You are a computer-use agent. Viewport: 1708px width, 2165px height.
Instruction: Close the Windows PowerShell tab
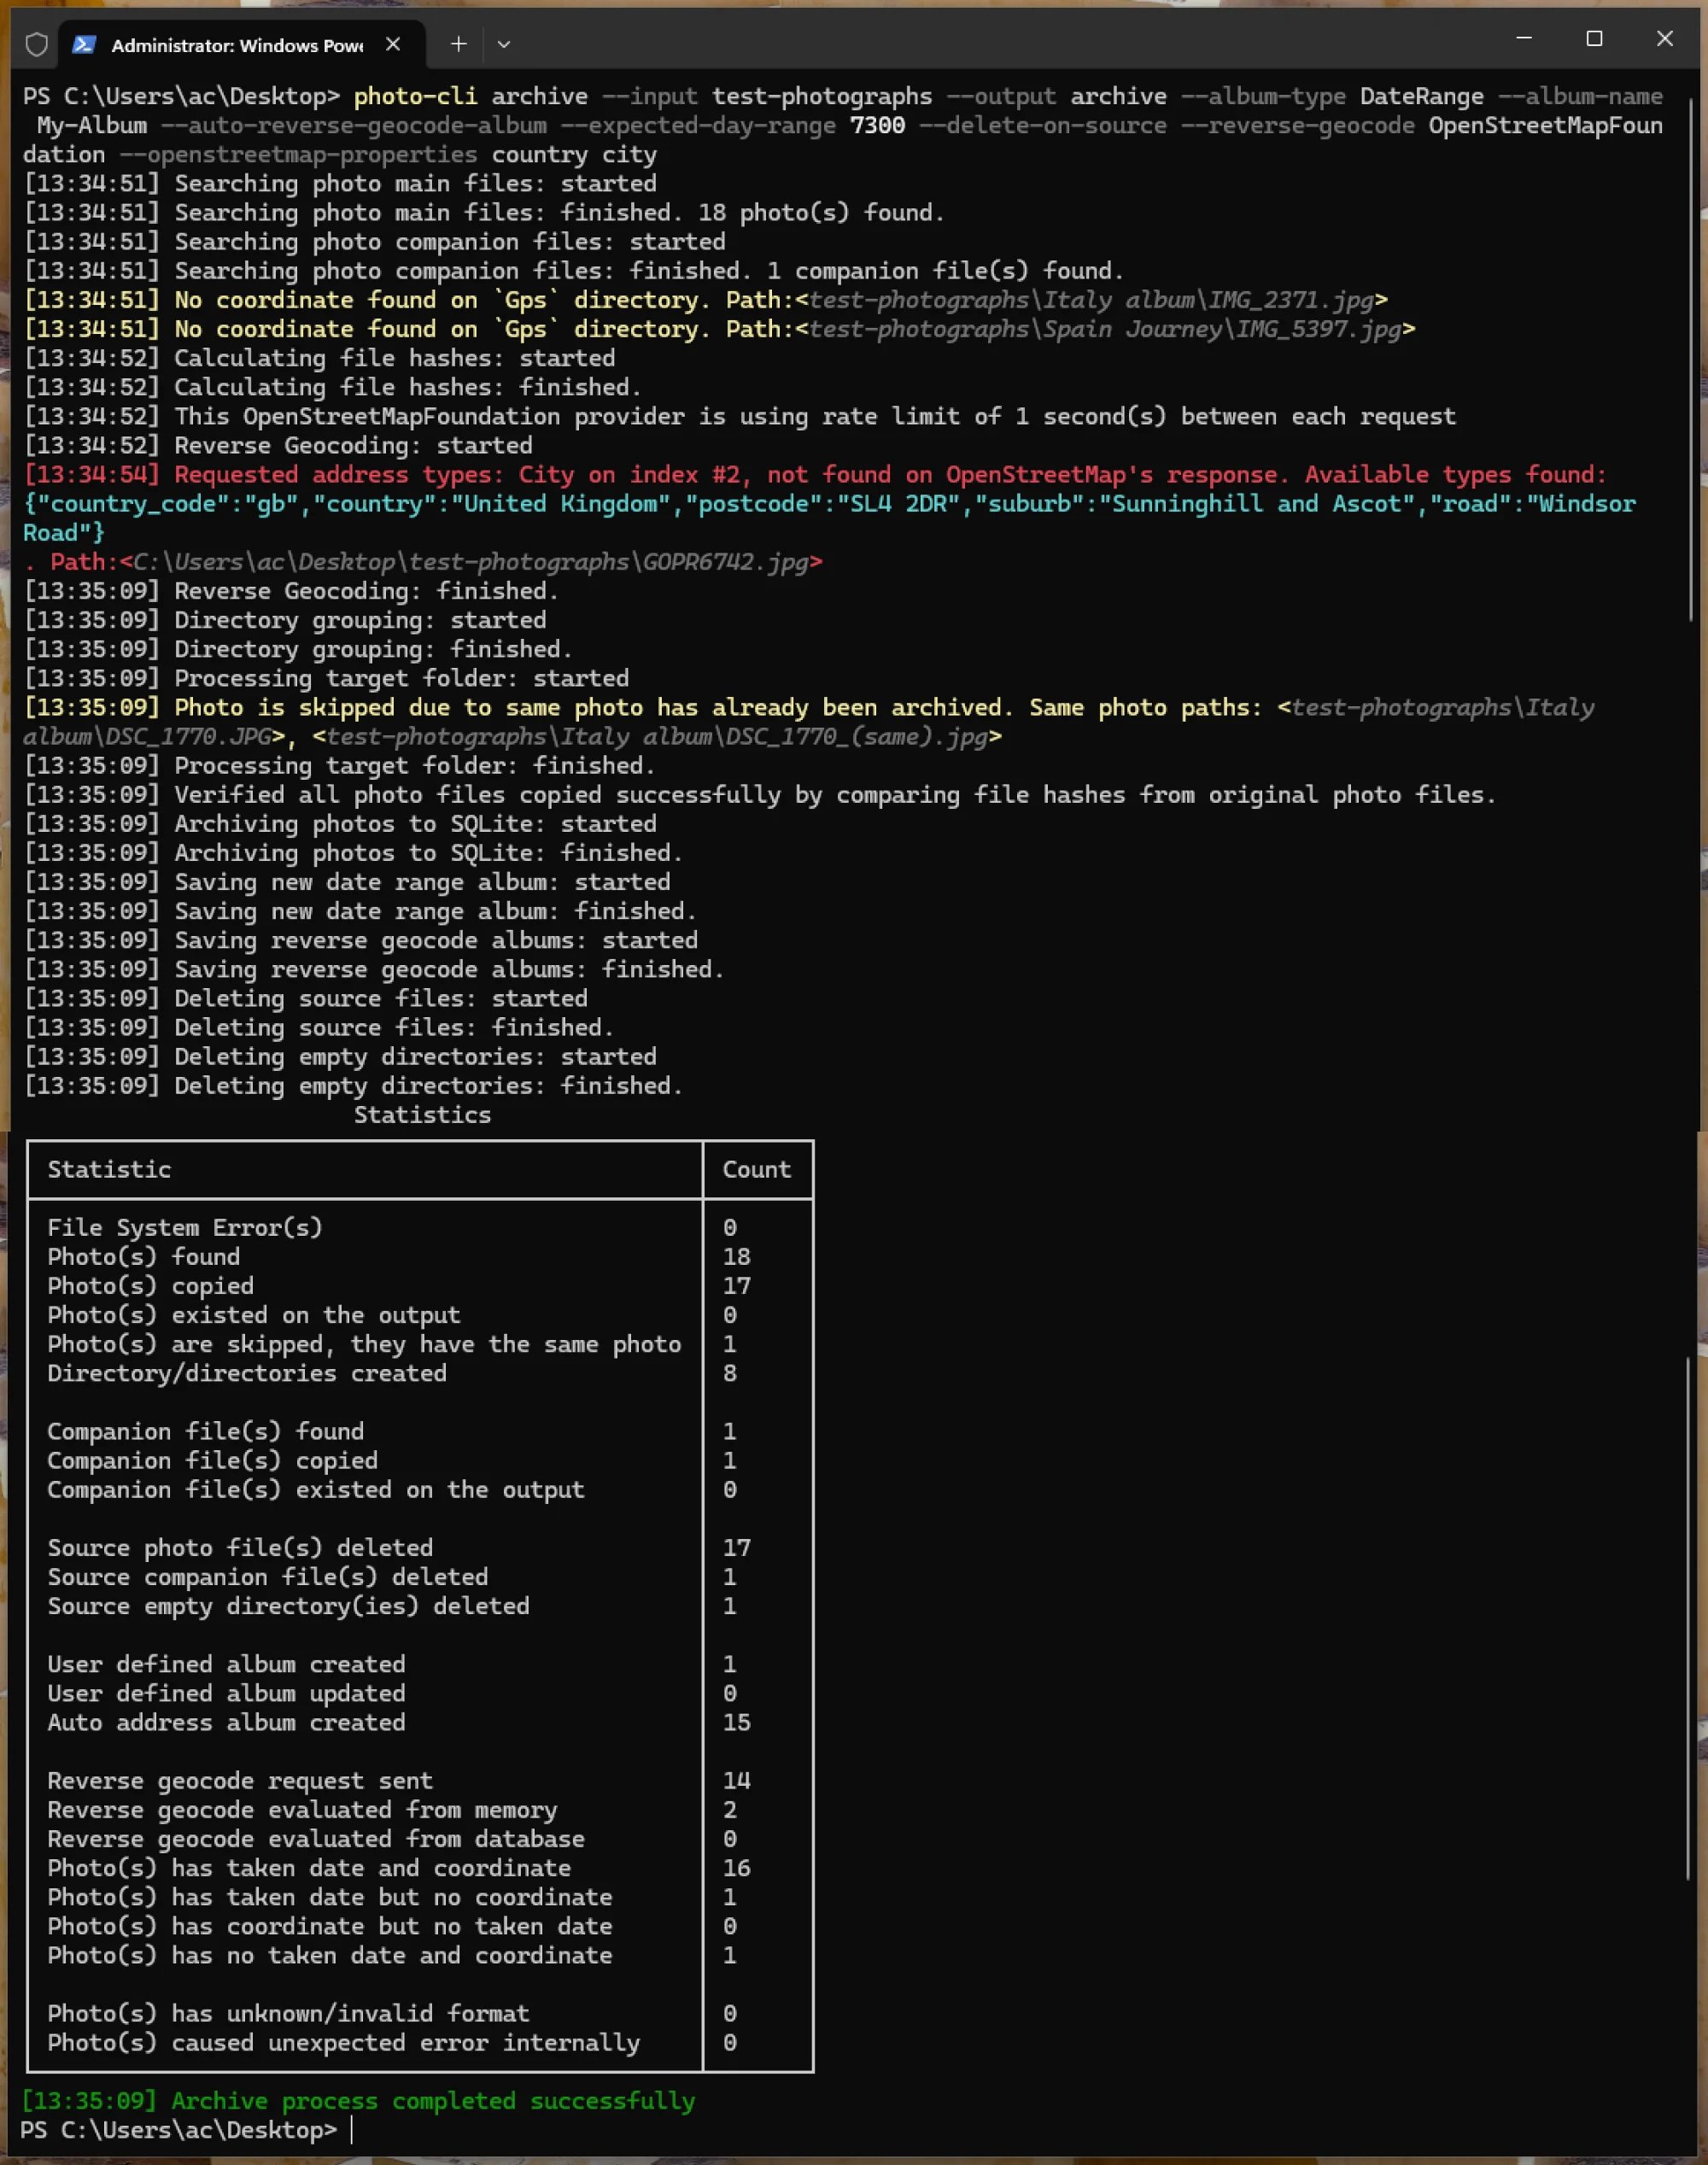tap(393, 44)
